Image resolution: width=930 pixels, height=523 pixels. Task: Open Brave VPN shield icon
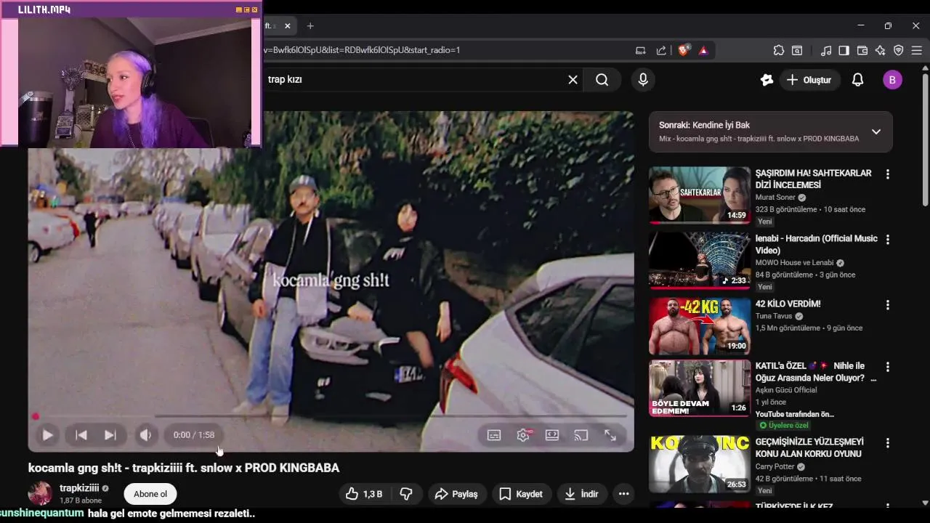tap(898, 50)
